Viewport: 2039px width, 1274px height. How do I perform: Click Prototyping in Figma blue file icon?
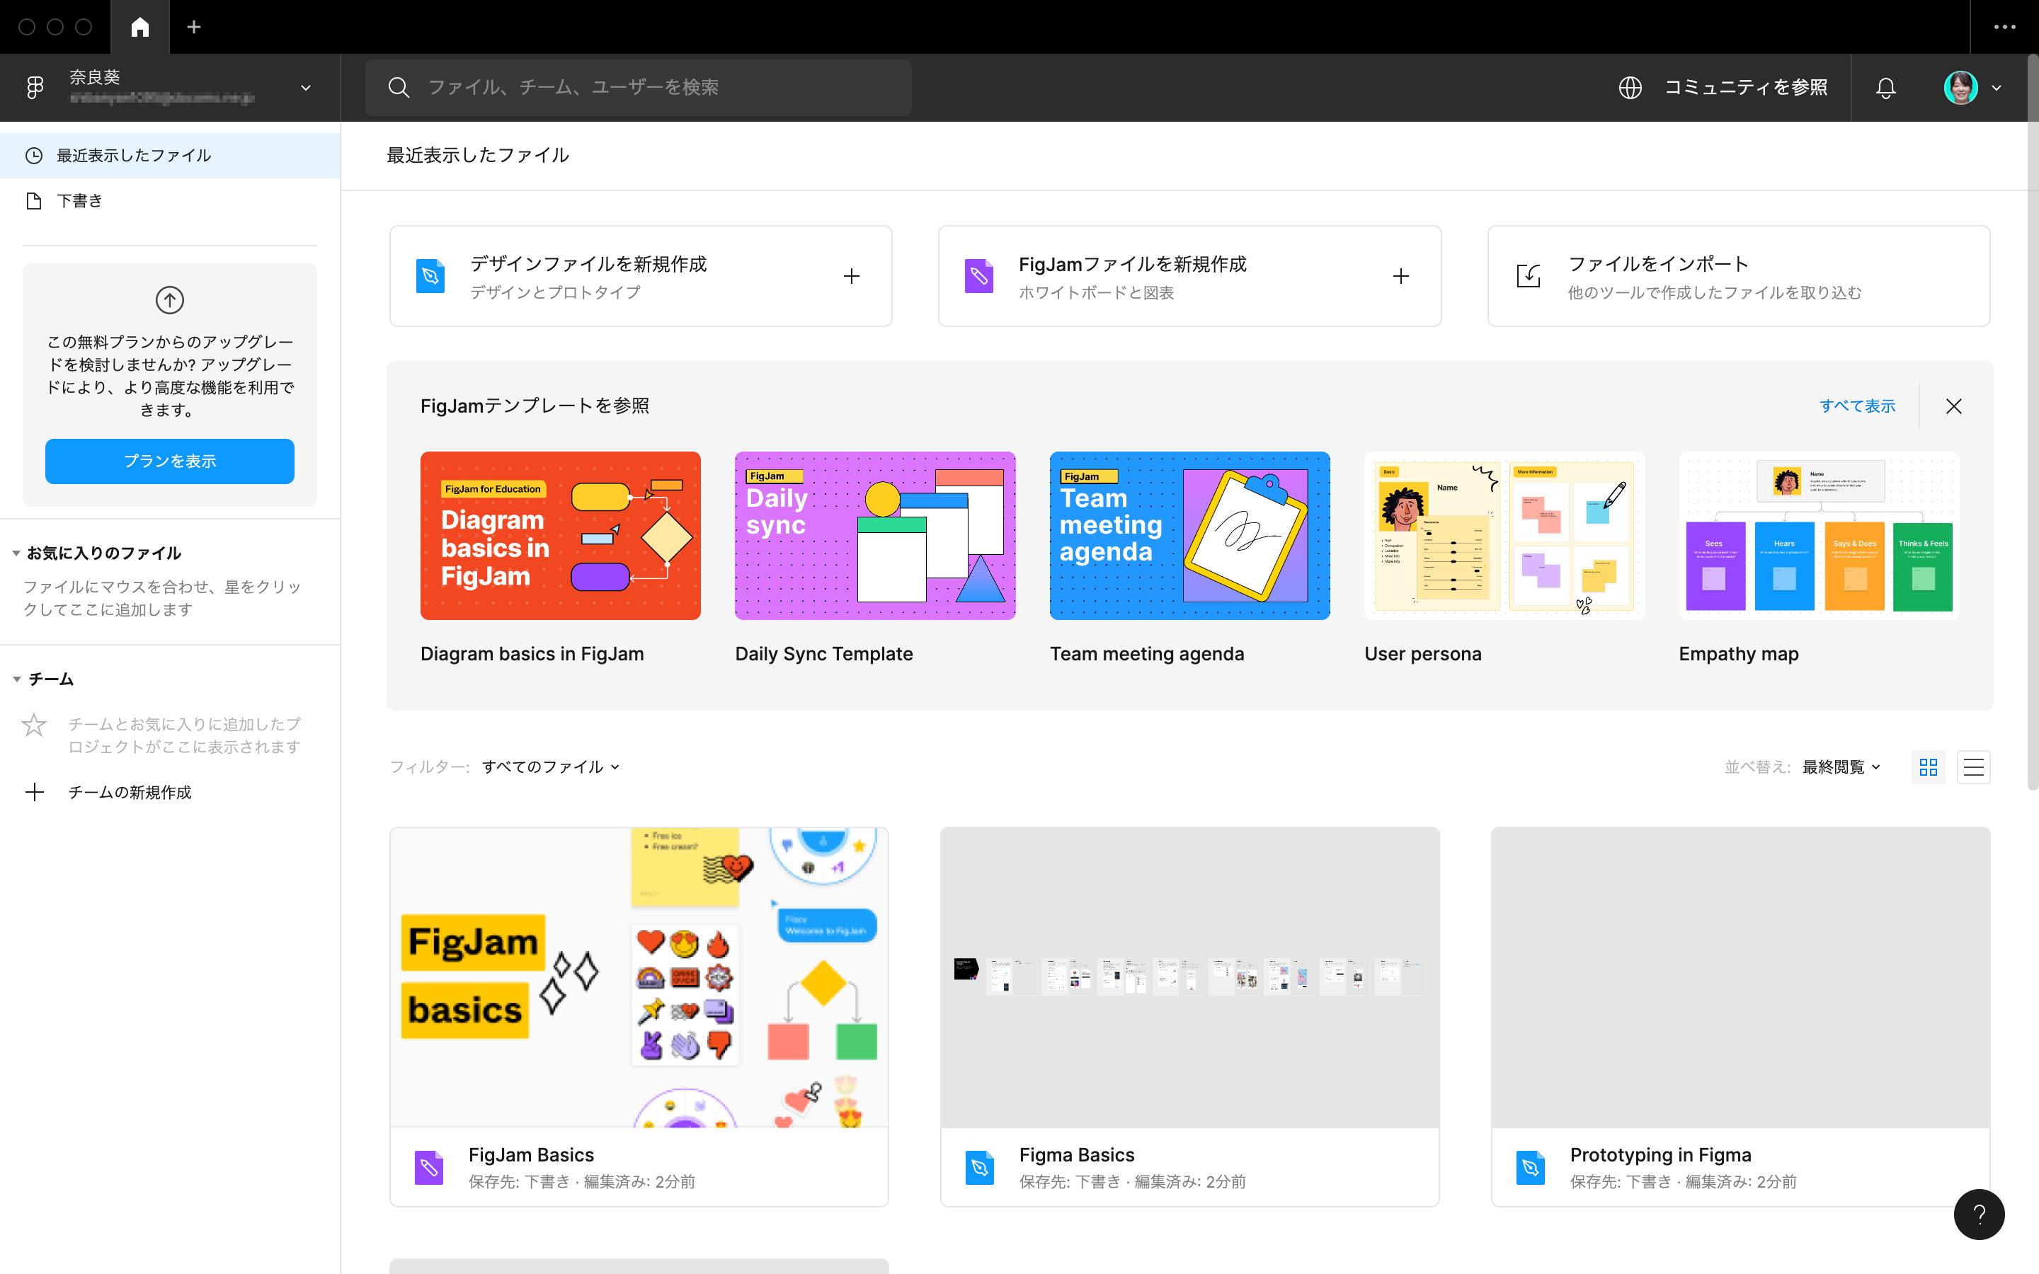1530,1167
